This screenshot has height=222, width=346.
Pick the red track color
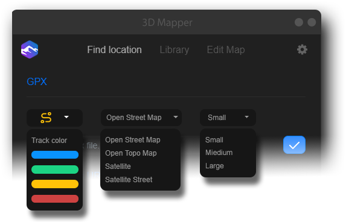(x=55, y=198)
